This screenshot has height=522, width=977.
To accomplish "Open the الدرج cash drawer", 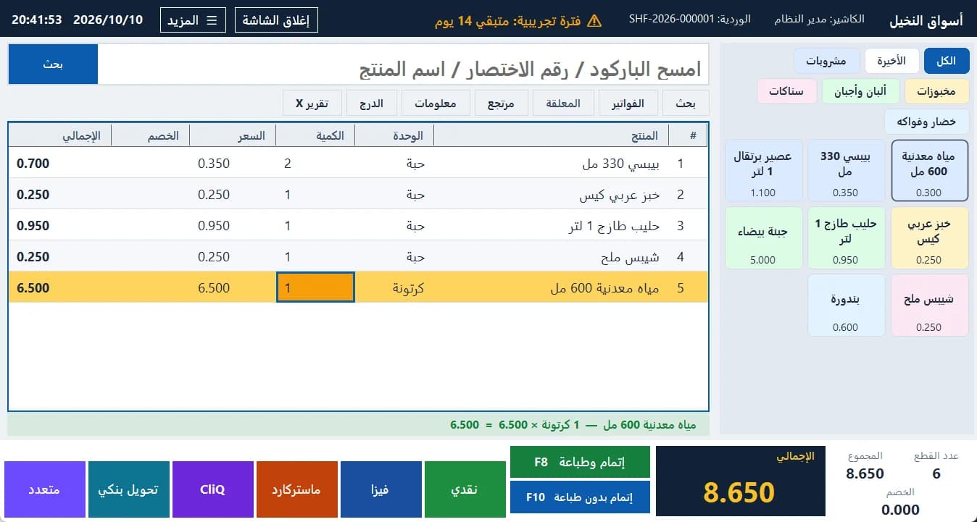I will point(372,104).
